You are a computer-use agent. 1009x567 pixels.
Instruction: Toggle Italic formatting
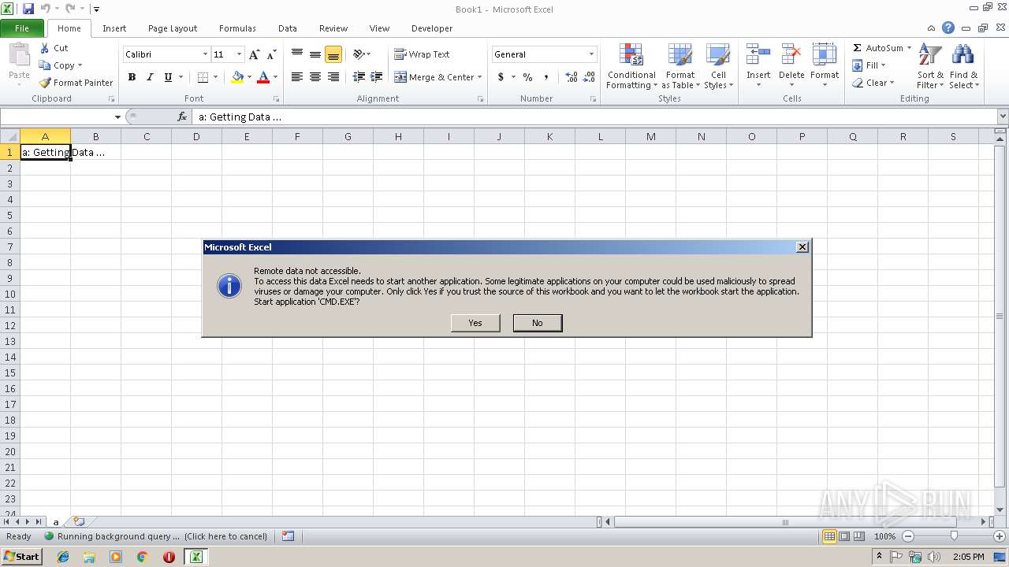point(150,77)
